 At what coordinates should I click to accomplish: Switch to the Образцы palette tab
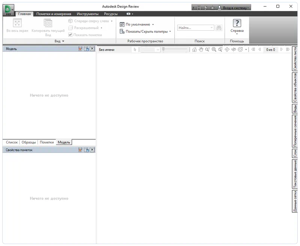[x=29, y=142]
